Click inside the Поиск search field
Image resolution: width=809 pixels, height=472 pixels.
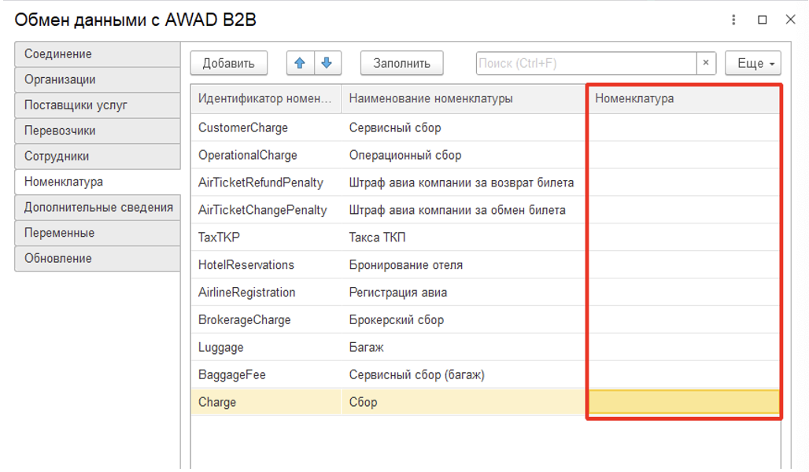[x=586, y=63]
